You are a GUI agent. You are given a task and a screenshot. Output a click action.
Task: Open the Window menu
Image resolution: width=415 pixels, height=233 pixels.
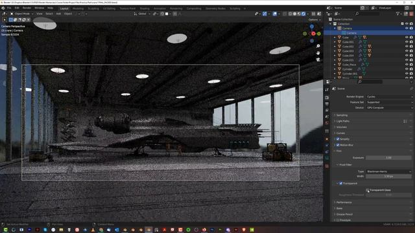tap(39, 8)
